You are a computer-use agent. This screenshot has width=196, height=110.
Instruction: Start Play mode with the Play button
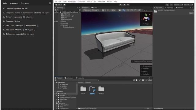coord(120,5)
